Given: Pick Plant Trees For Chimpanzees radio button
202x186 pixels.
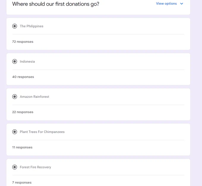Looking at the screenshot, I should 15,132.
